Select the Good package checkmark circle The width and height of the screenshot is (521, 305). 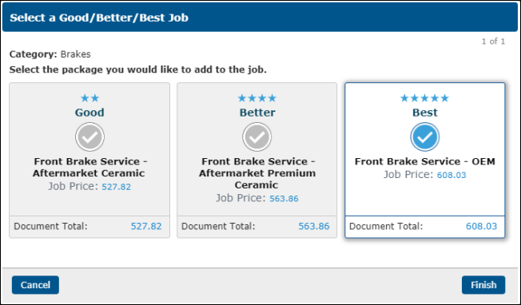click(x=89, y=137)
